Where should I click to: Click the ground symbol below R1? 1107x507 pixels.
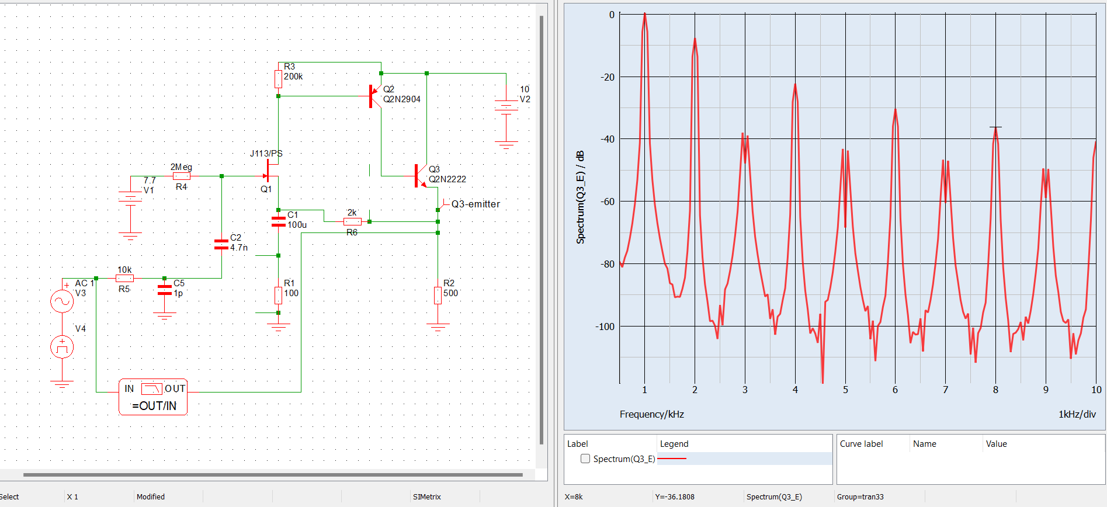tap(279, 327)
